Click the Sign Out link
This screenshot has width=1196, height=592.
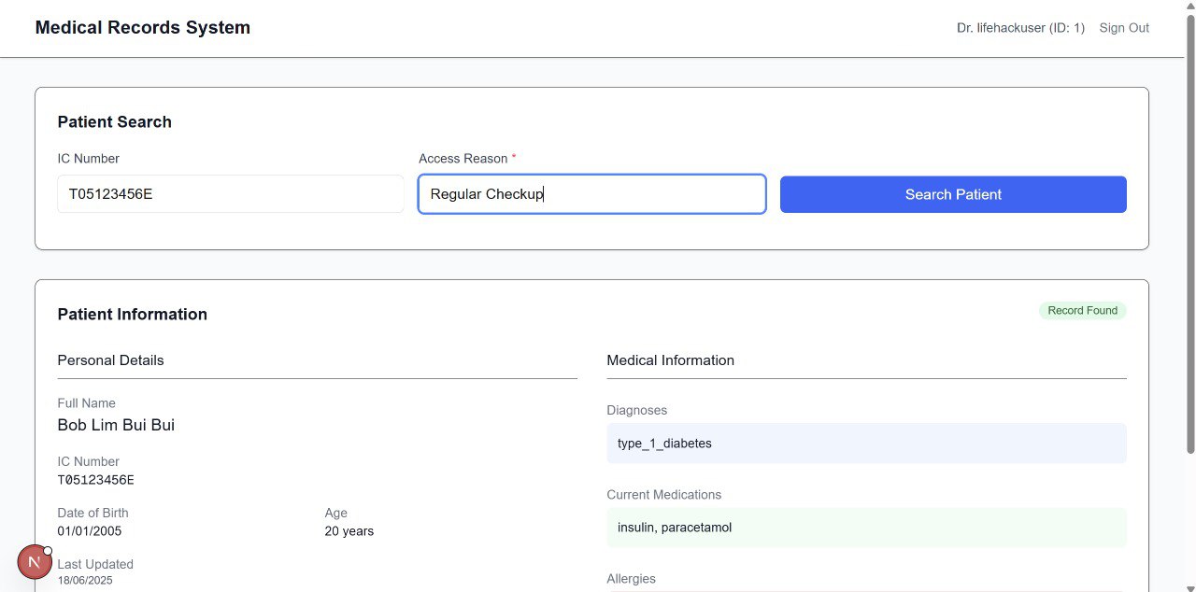[x=1124, y=28]
